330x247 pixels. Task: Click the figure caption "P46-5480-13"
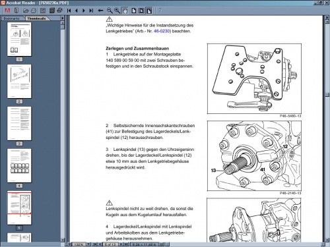pos(290,116)
